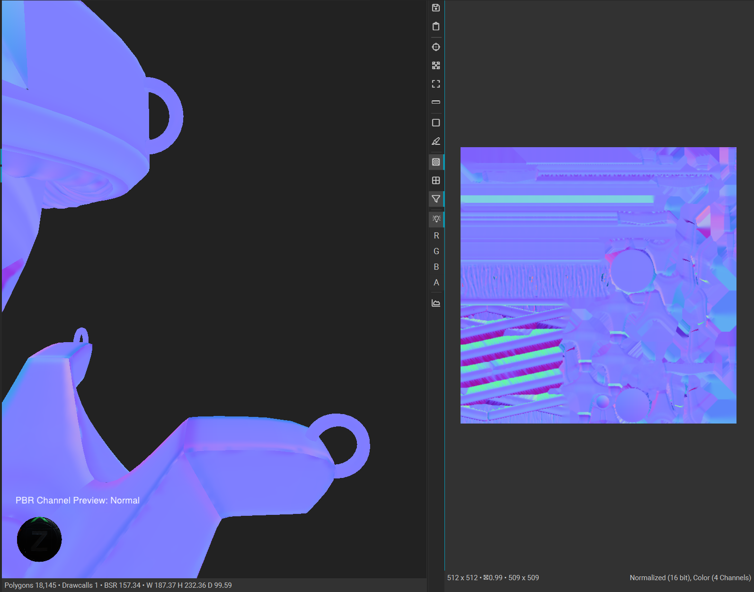The image size is (754, 592).
Task: Open fullscreen view via bracket icon
Action: [x=436, y=84]
